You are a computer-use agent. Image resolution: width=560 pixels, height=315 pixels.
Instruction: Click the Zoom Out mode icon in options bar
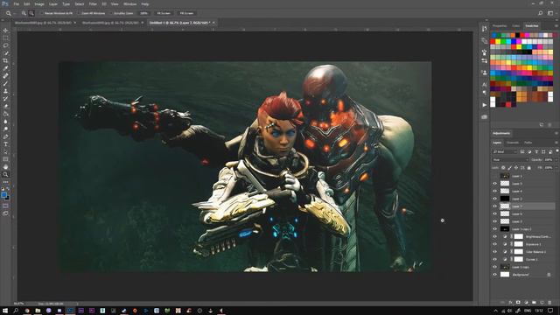31,13
